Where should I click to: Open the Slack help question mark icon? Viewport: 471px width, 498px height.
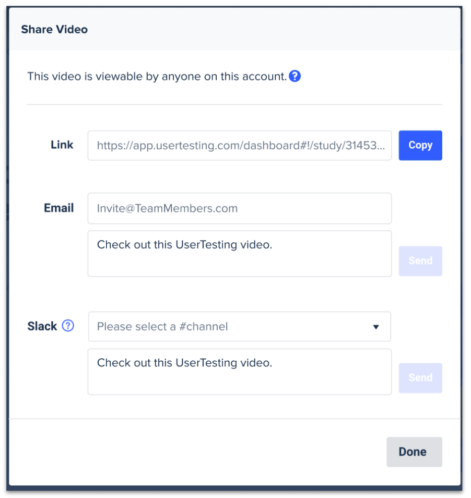click(x=68, y=326)
